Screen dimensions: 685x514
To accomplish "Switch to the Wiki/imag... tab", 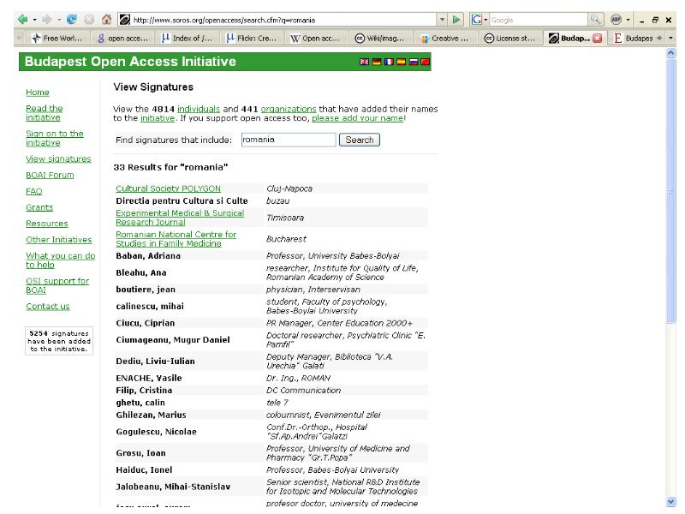I will tap(379, 39).
